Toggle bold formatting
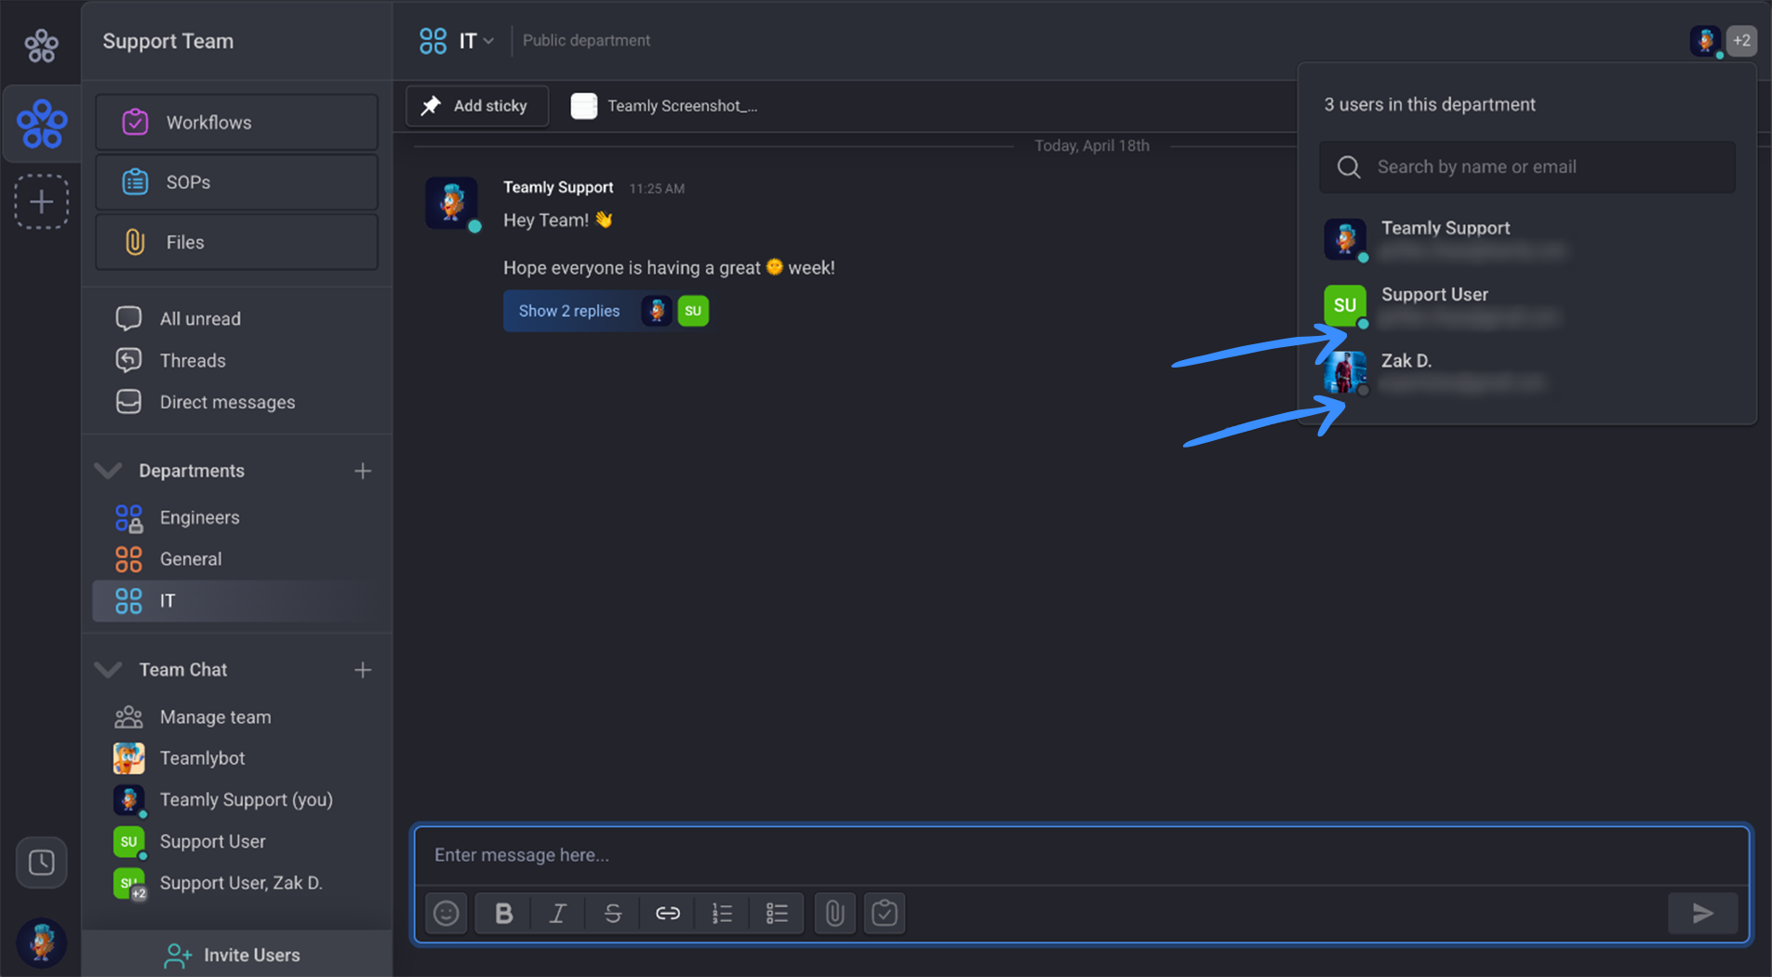Viewport: 1772px width, 977px height. [x=503, y=914]
